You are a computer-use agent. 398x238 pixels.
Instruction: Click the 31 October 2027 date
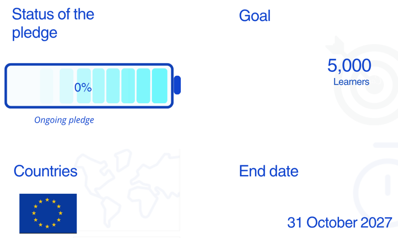339,223
